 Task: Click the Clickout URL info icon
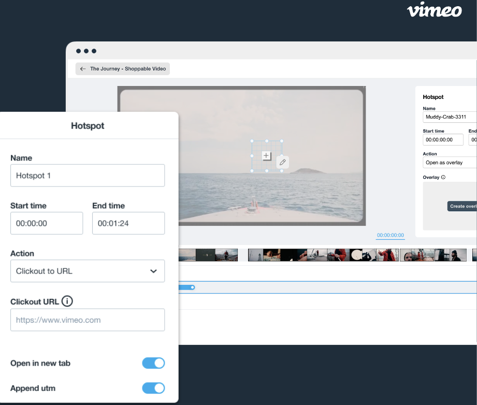point(67,301)
